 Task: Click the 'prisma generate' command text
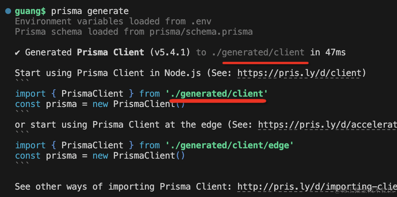point(90,11)
